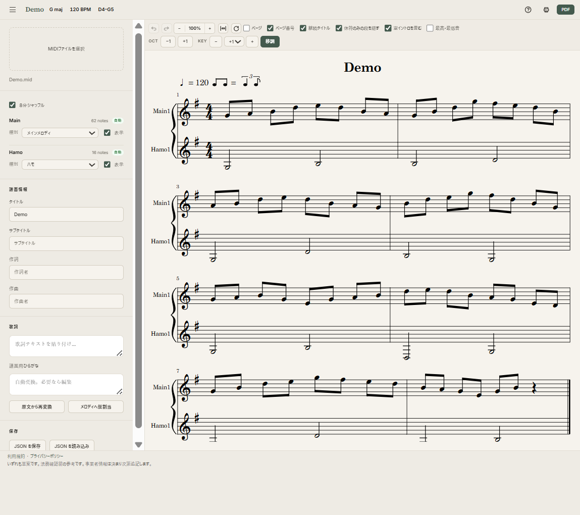Click the sidebar scrollbar thumb
This screenshot has width=580, height=515.
[x=139, y=231]
